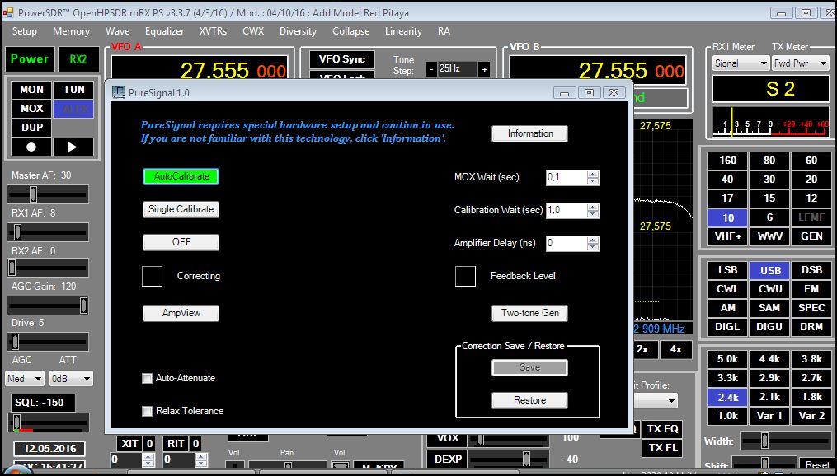This screenshot has width=837, height=476.
Task: Select the 160 meter band button
Action: coord(727,161)
